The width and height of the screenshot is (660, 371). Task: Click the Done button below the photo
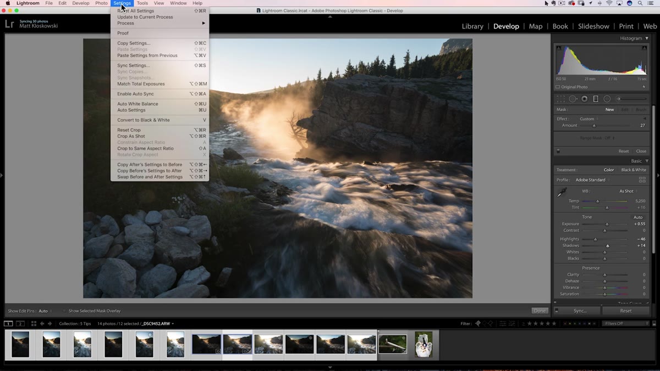click(540, 311)
